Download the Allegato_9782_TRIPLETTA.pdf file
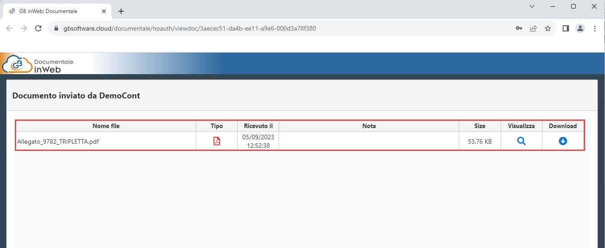 pyautogui.click(x=563, y=141)
